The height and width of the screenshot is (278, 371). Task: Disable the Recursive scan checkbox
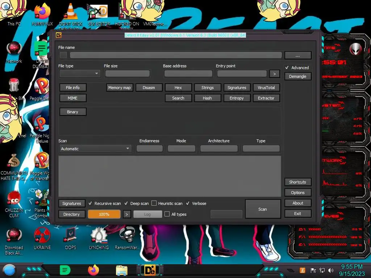[90, 203]
